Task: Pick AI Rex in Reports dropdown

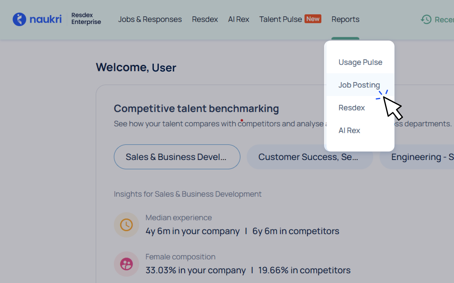Action: (x=349, y=130)
